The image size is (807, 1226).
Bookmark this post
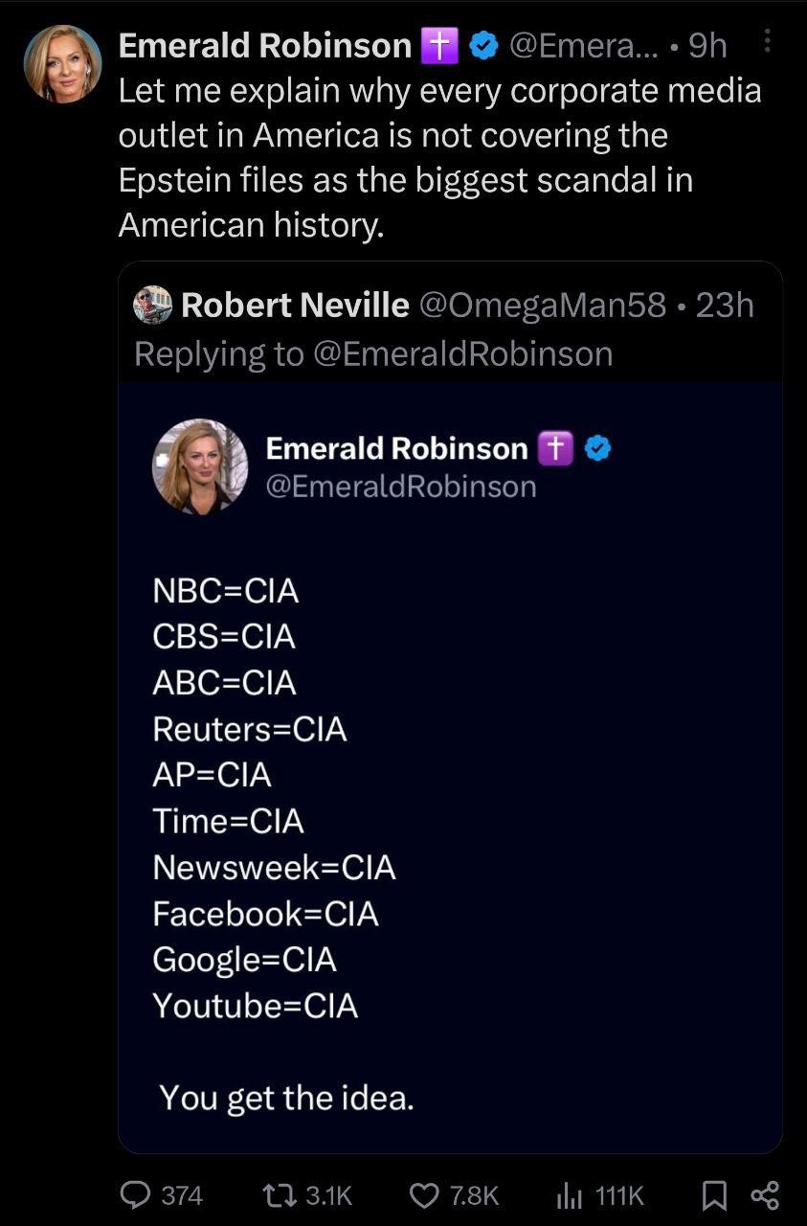click(714, 1194)
